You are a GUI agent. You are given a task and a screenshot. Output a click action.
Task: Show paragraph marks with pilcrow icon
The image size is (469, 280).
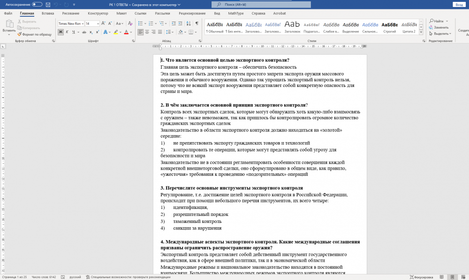197,23
